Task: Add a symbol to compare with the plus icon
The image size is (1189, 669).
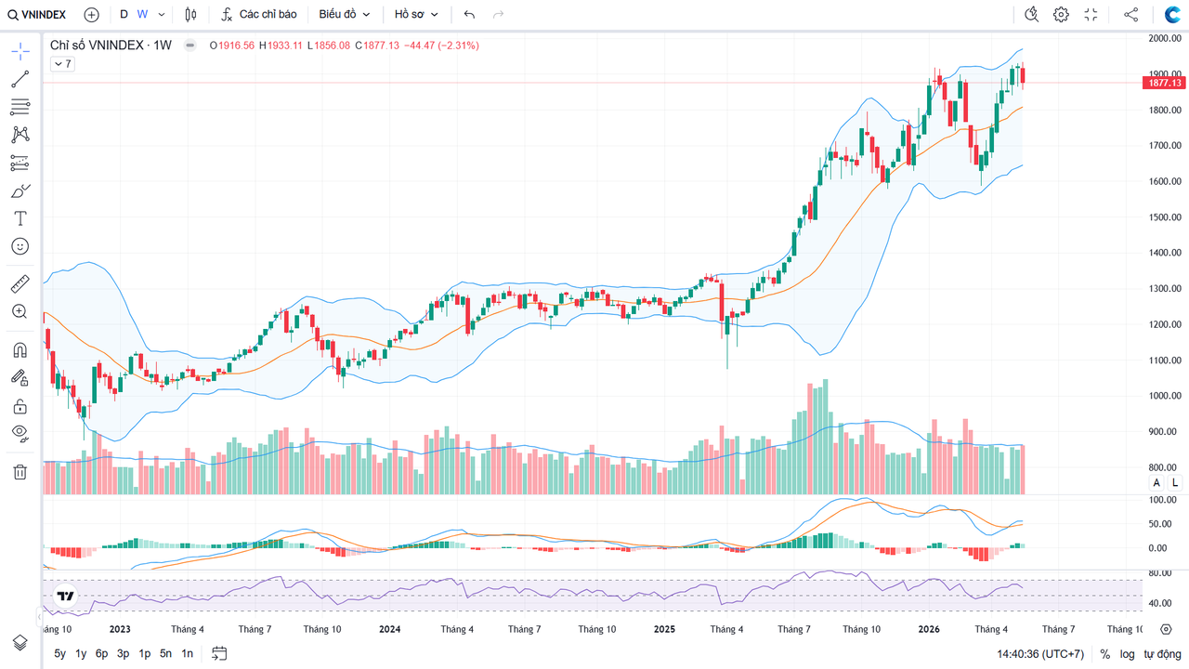Action: (91, 15)
